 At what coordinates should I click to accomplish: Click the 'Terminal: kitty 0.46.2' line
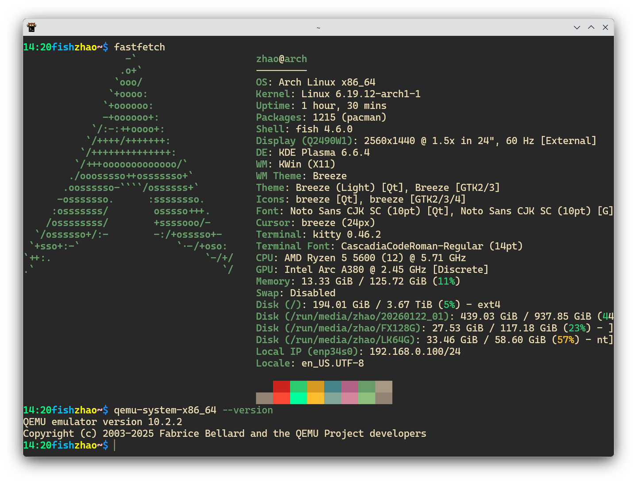318,235
